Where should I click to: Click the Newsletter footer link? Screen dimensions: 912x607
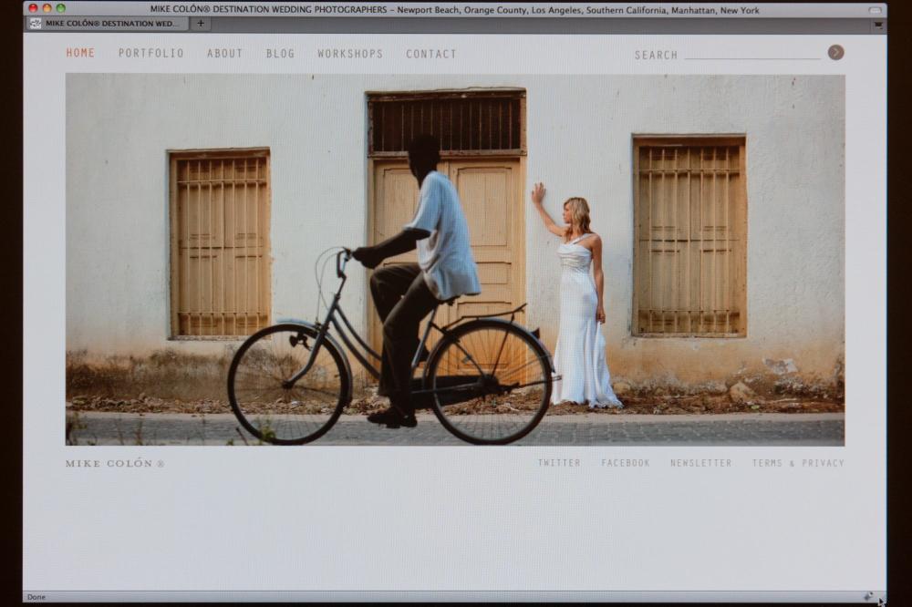click(700, 463)
